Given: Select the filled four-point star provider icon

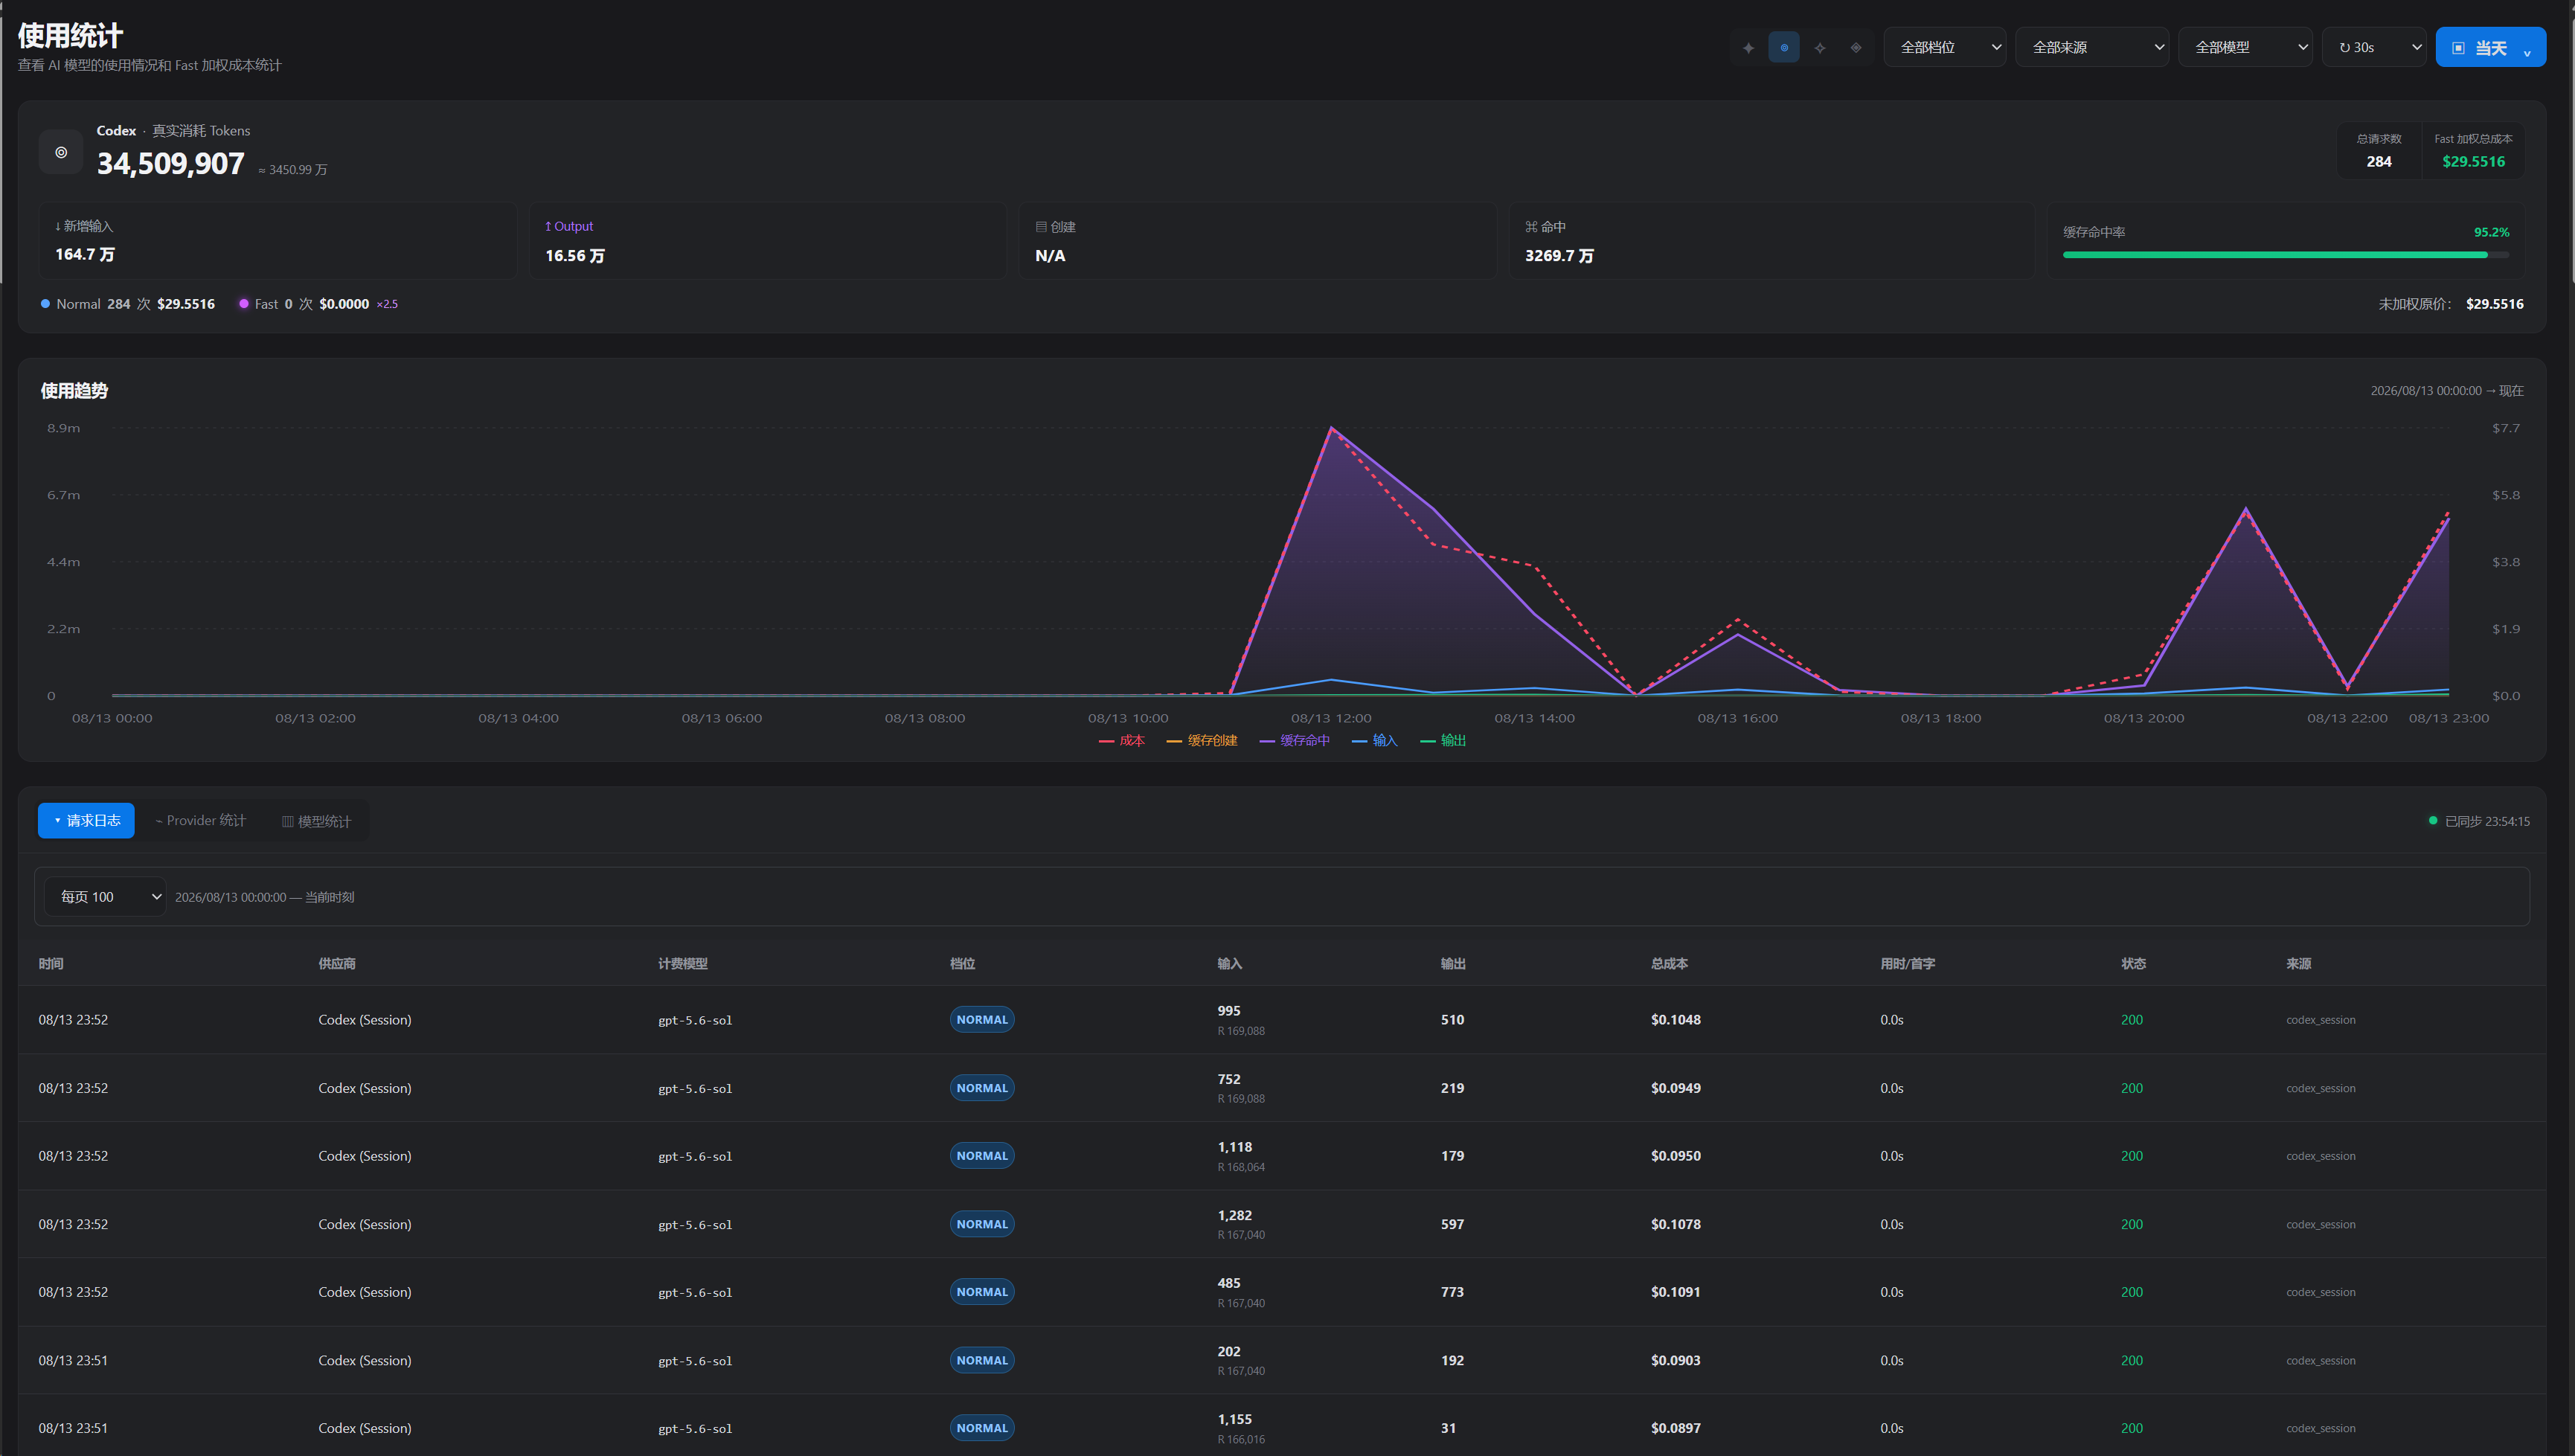Looking at the screenshot, I should (1748, 47).
